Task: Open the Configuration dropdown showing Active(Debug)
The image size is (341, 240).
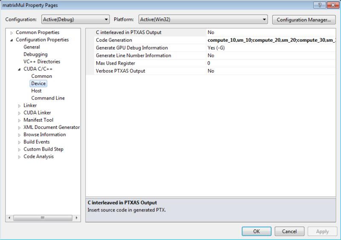Action: click(x=75, y=19)
